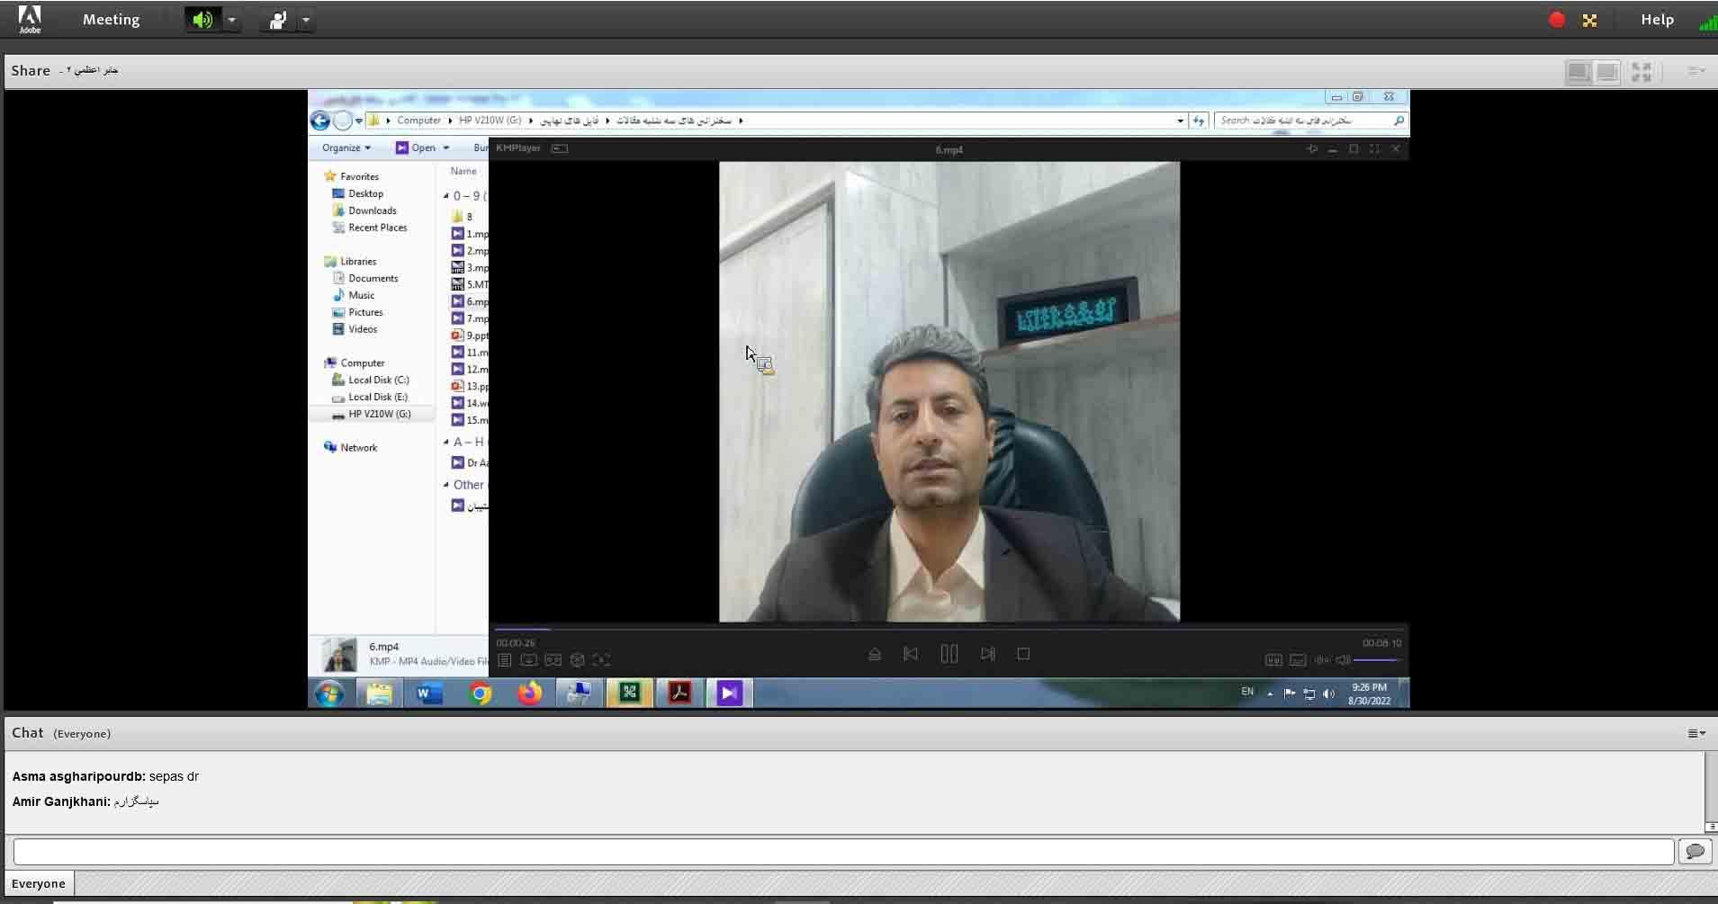Open the status options dropdown arrow

pos(306,20)
